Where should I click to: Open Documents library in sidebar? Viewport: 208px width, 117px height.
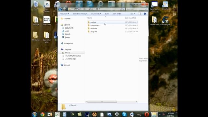click(x=69, y=28)
